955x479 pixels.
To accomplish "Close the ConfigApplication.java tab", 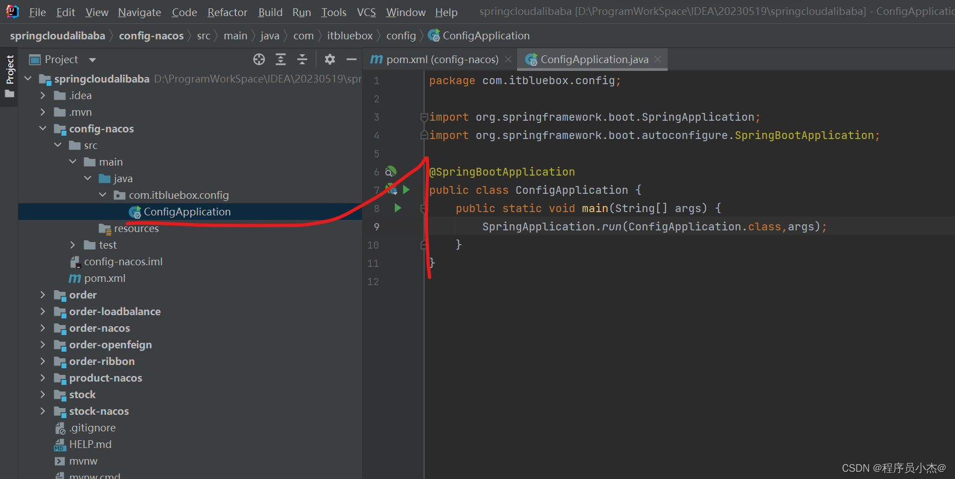I will pos(658,59).
